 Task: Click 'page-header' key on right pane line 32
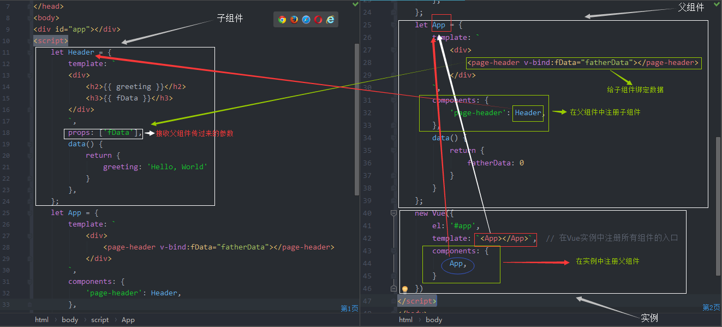tap(478, 113)
